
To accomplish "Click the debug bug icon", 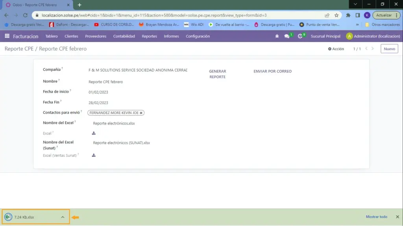I will pos(277,36).
